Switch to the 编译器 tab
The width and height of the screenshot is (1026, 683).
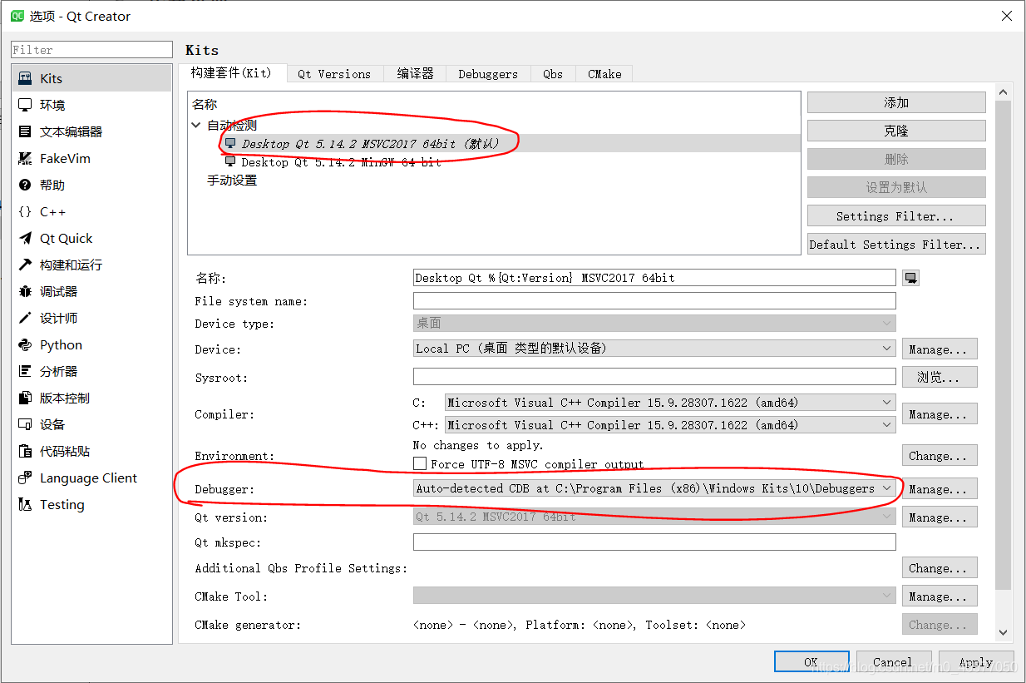point(416,74)
